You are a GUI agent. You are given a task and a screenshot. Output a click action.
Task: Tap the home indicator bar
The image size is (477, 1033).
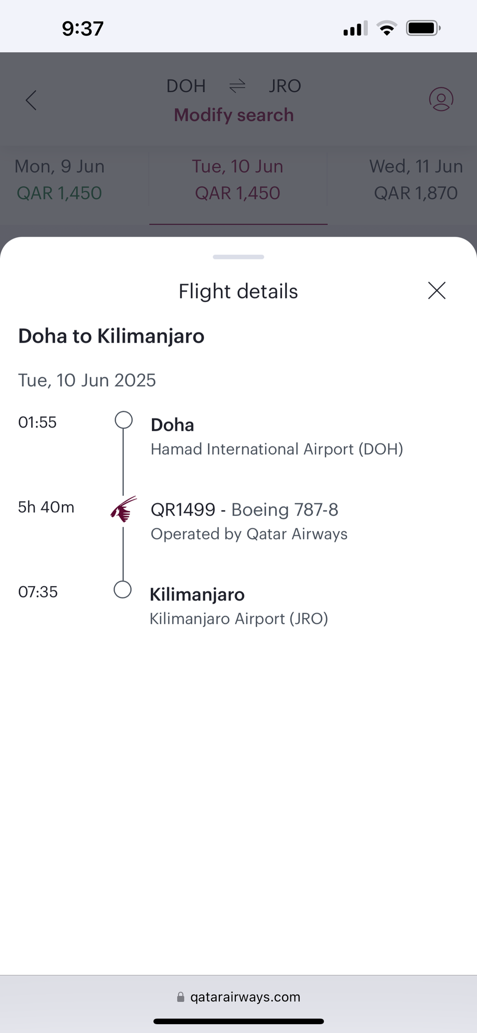[x=238, y=1021]
